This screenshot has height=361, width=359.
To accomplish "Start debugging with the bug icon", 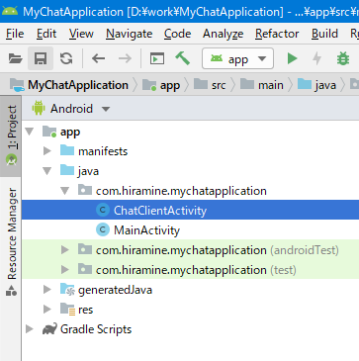I will [x=343, y=58].
